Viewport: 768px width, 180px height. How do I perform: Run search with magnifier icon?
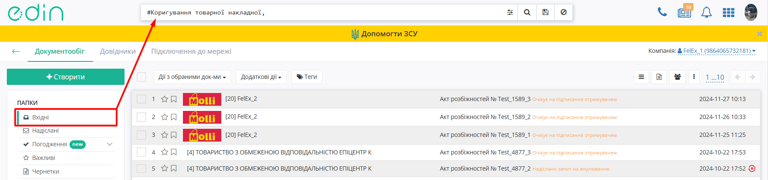[527, 12]
